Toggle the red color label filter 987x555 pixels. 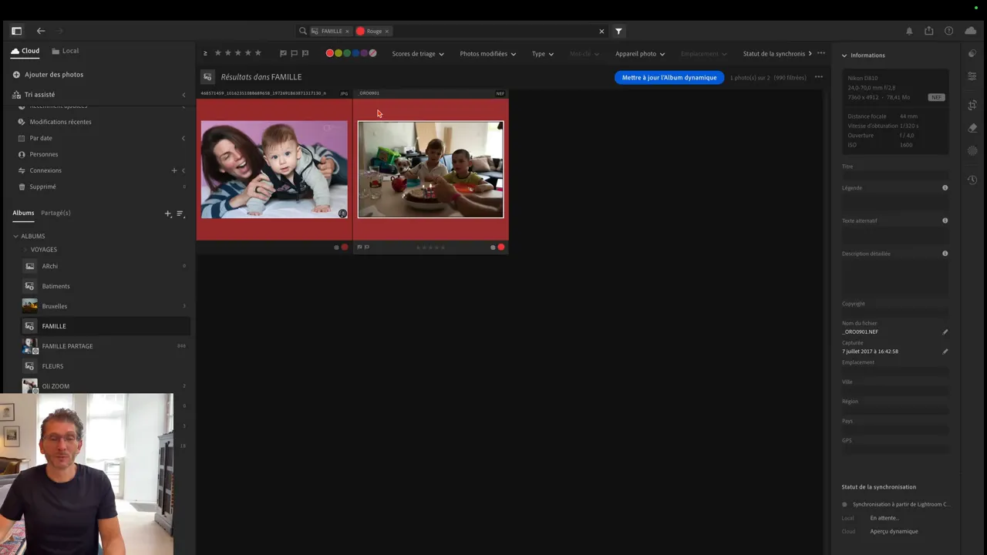click(330, 53)
